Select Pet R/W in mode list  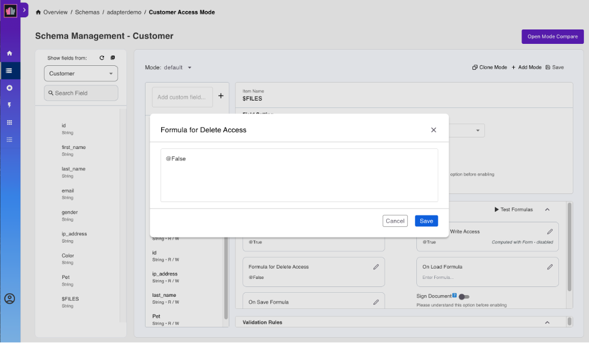pos(166,320)
